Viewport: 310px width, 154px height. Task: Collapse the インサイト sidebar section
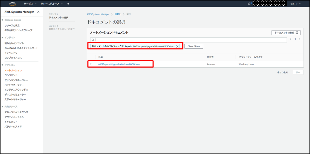[x=2, y=38]
